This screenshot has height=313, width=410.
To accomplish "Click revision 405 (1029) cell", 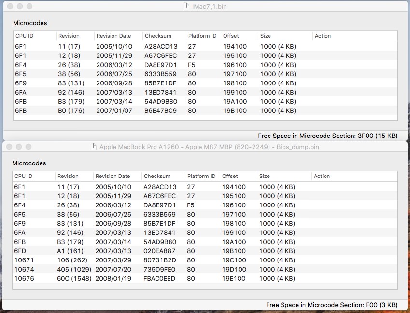I will pyautogui.click(x=74, y=269).
